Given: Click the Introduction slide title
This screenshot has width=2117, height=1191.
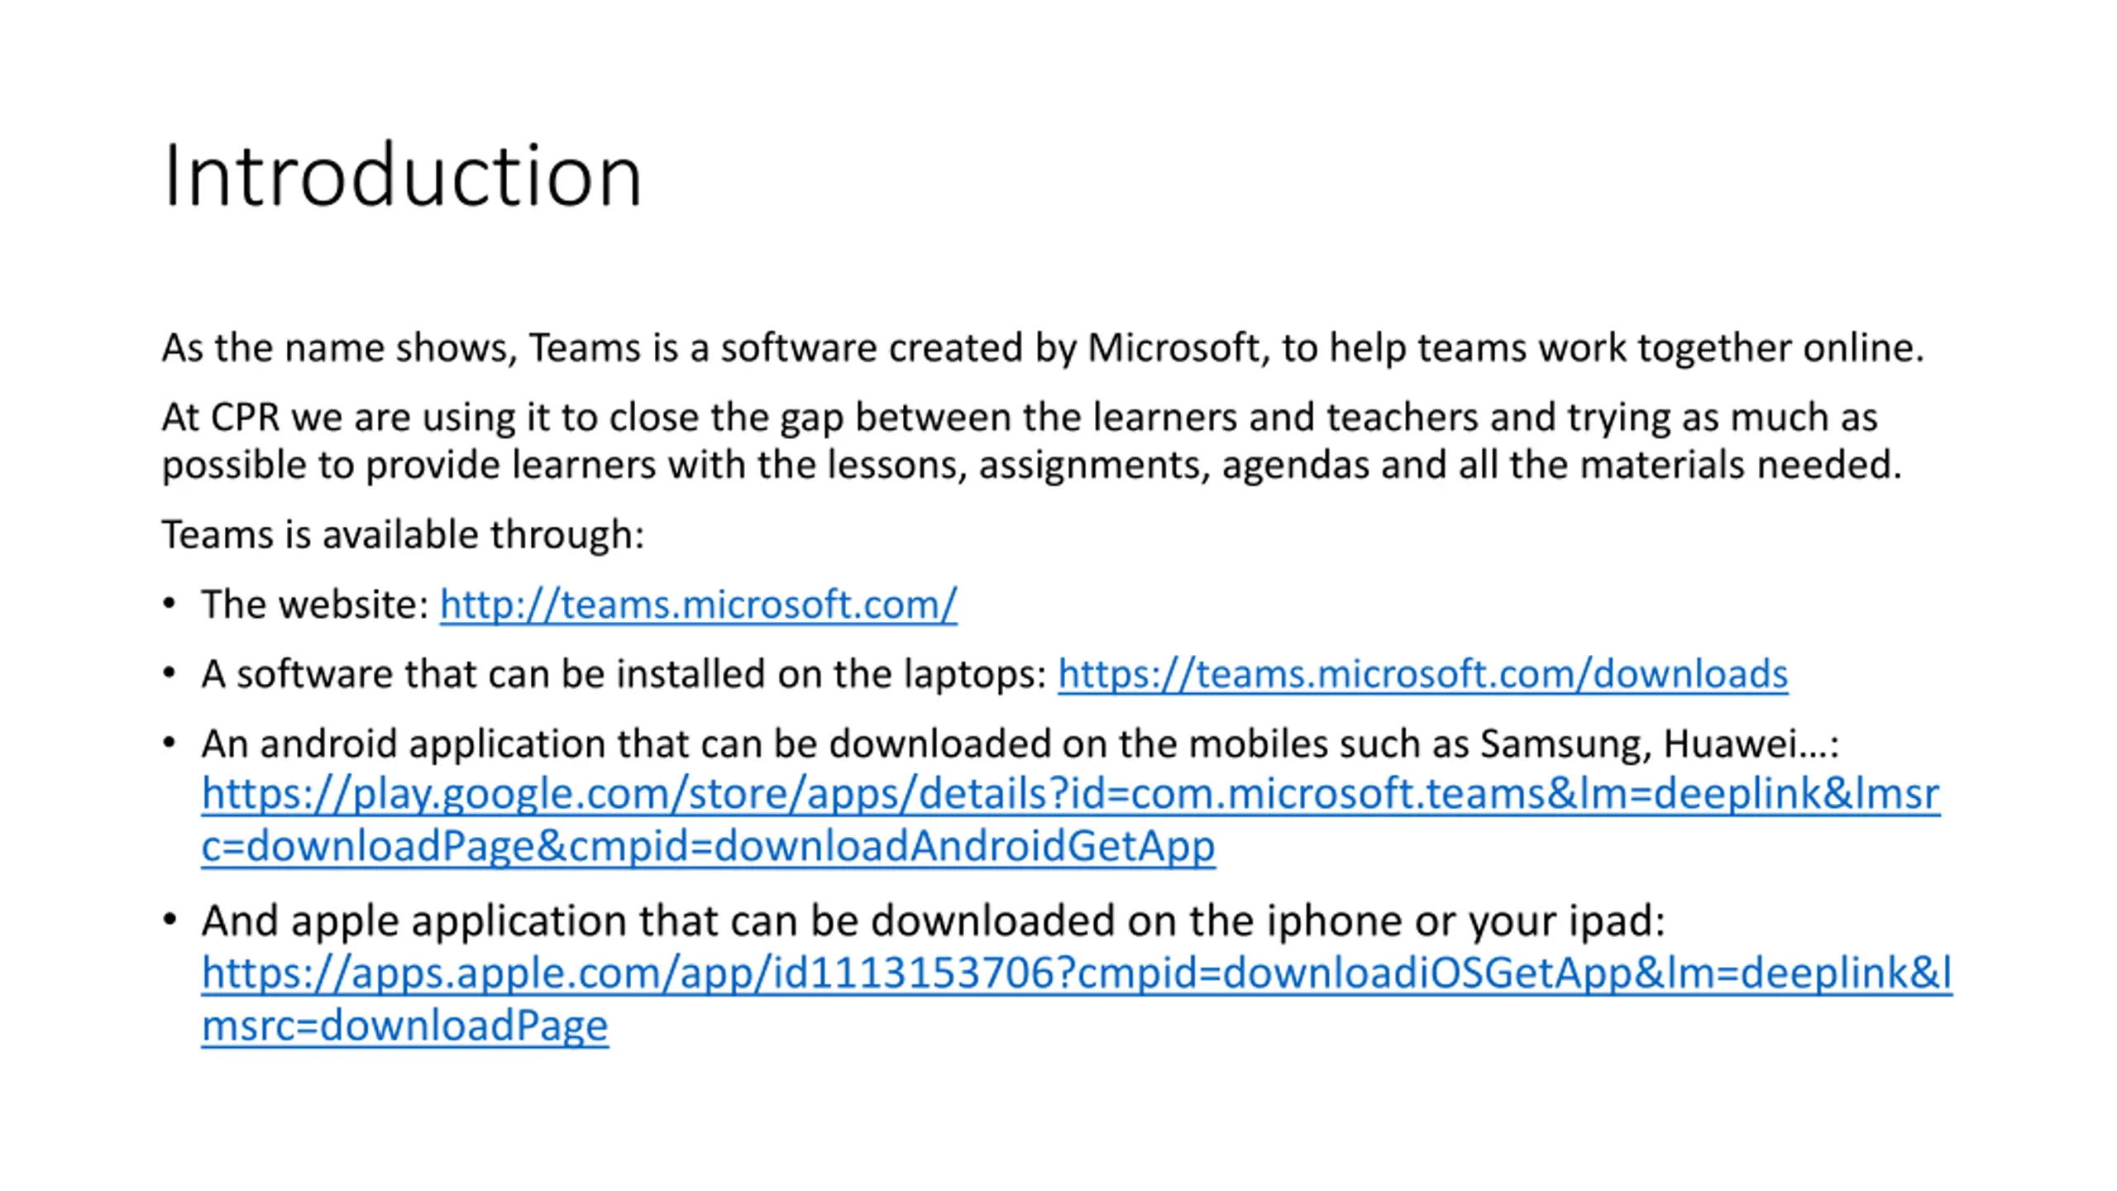Looking at the screenshot, I should point(402,175).
